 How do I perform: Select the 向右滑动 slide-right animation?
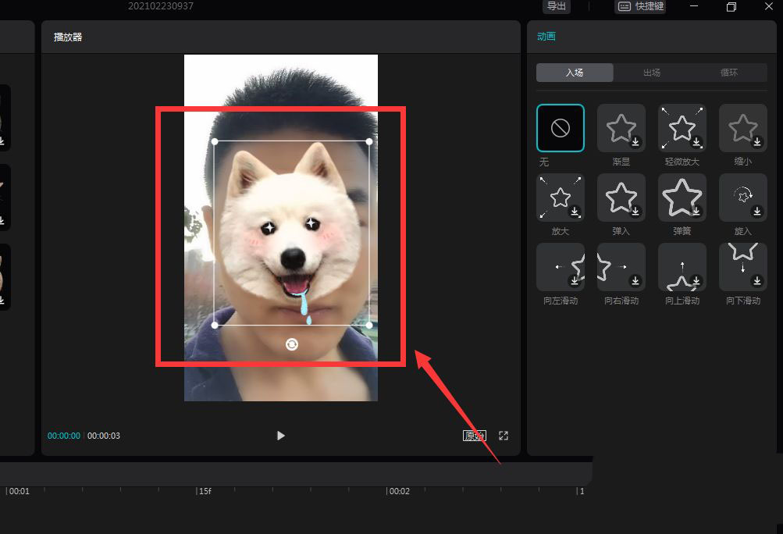point(621,267)
